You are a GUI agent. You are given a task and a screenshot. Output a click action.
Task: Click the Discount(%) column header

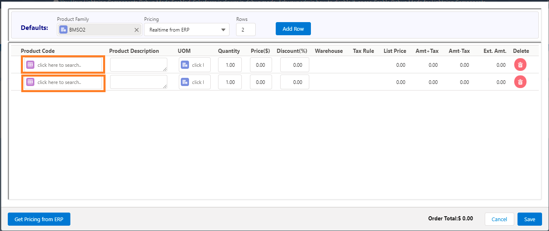(292, 51)
